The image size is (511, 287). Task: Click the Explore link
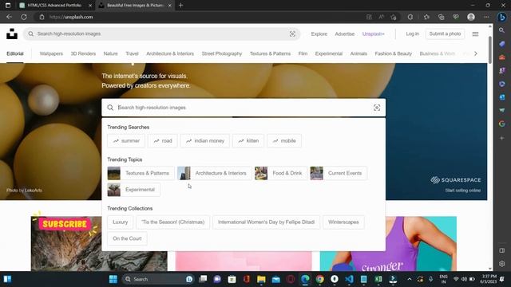pyautogui.click(x=319, y=33)
